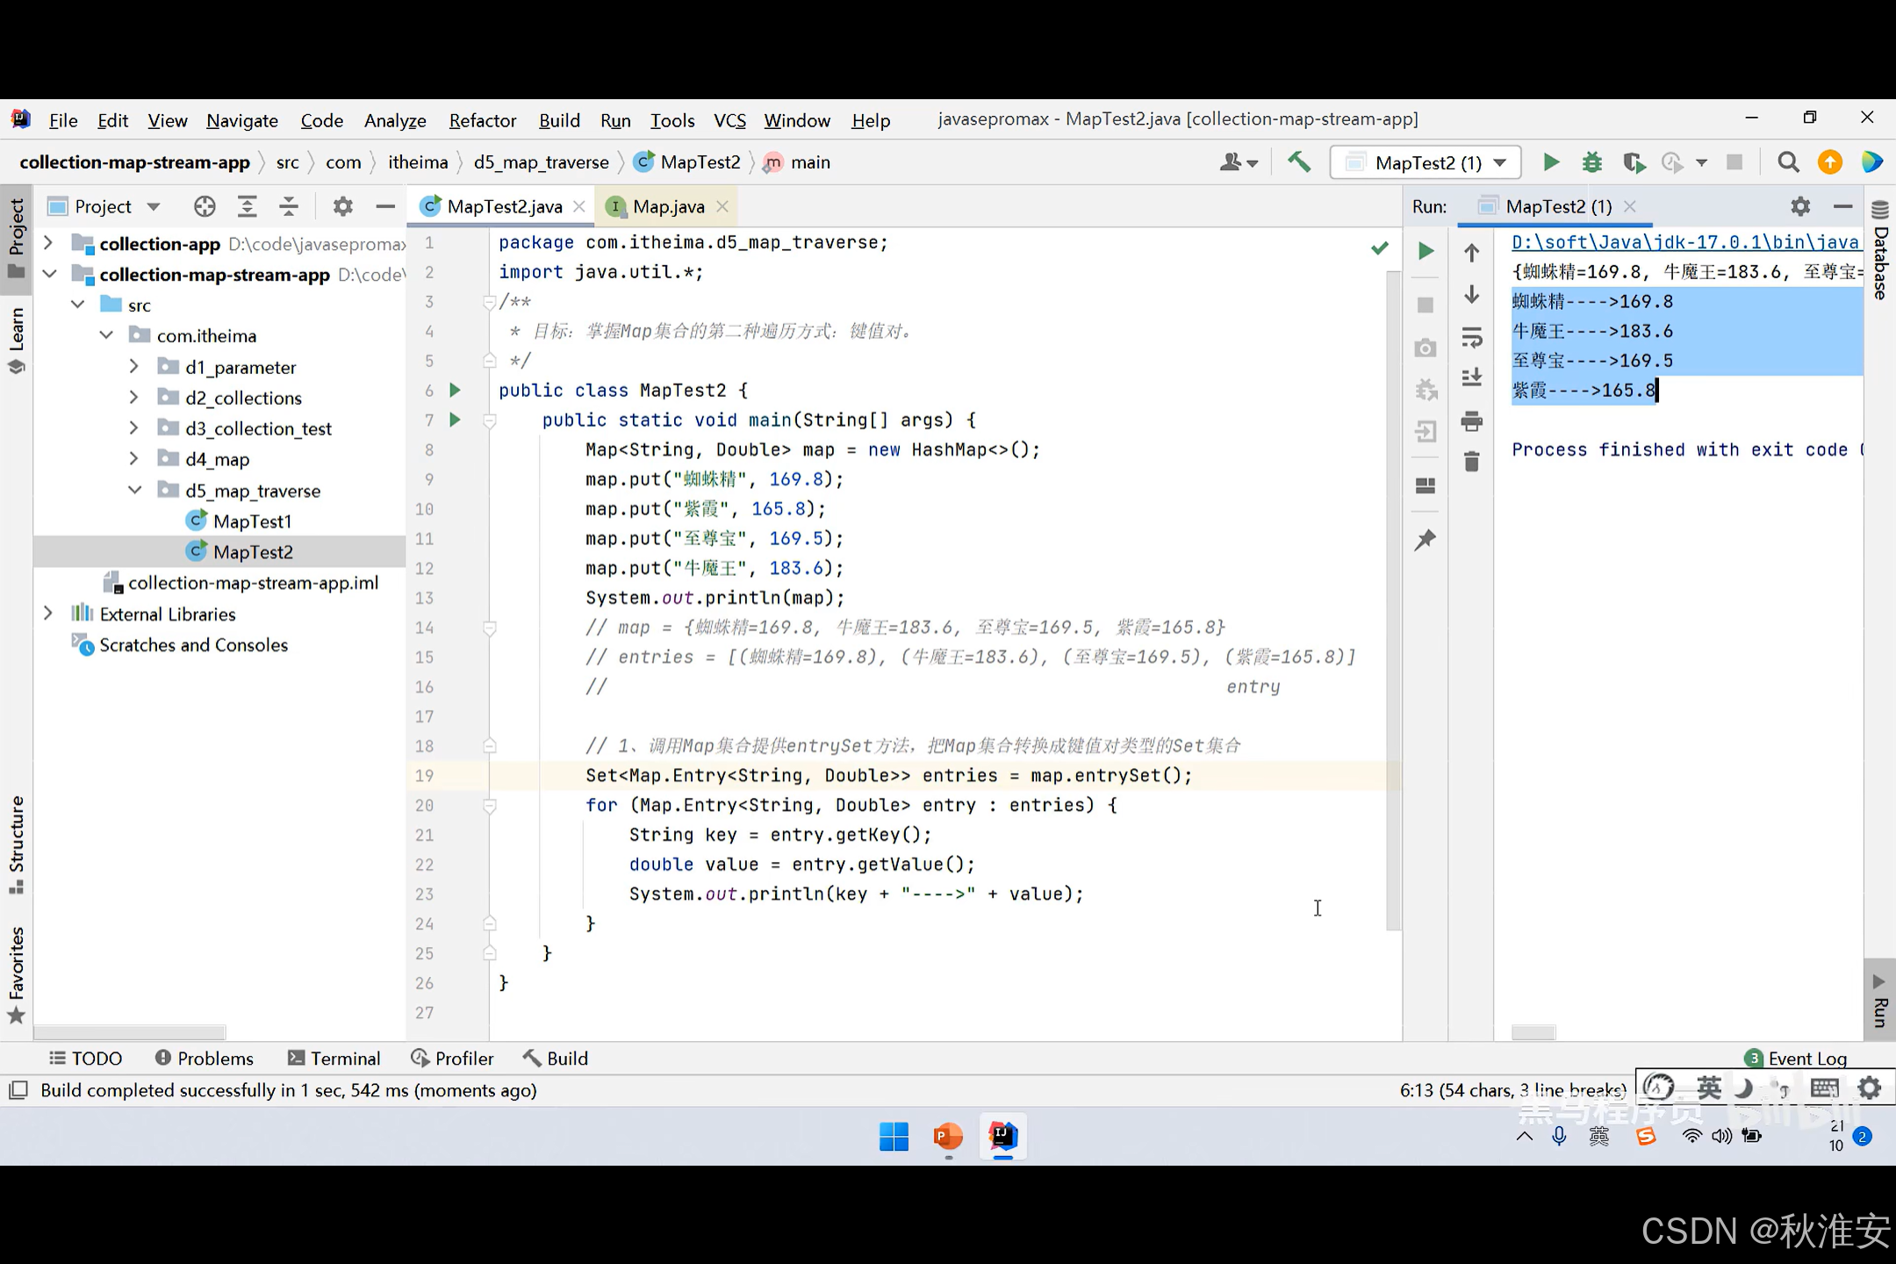Collapse all in Project panel toolbar
The width and height of the screenshot is (1896, 1264).
click(x=289, y=206)
